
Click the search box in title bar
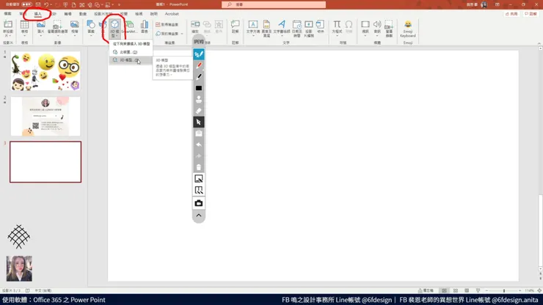pos(274,4)
